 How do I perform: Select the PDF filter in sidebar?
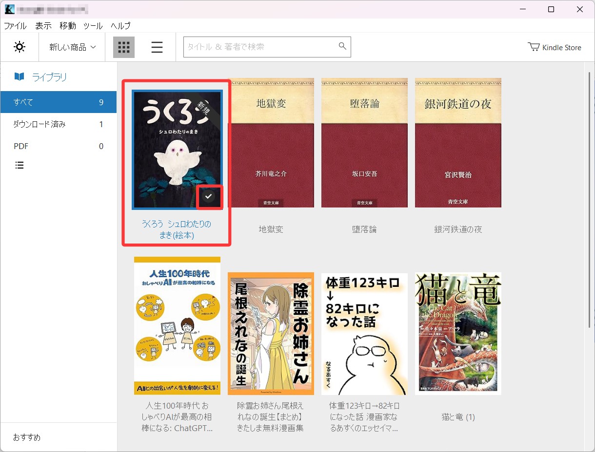(x=21, y=146)
